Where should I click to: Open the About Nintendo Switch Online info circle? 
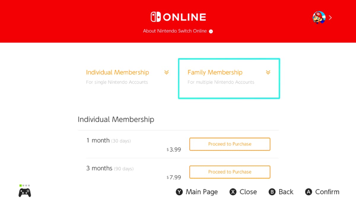(x=211, y=31)
